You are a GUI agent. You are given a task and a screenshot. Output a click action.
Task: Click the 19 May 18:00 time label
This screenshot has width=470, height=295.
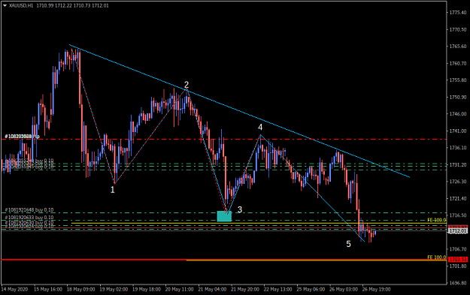(147, 289)
